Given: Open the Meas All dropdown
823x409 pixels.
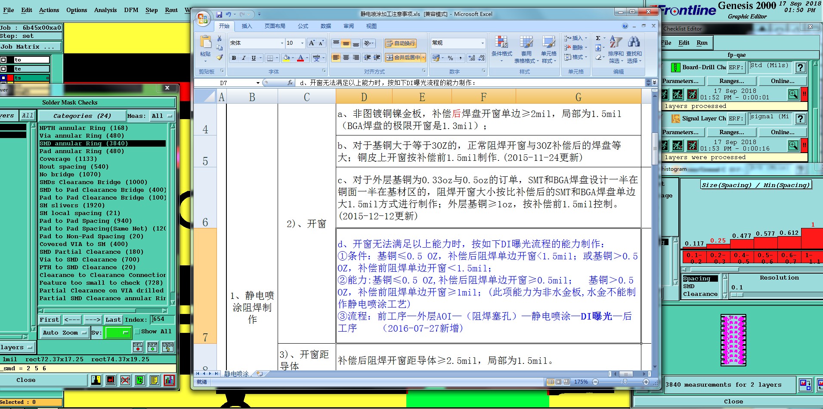Looking at the screenshot, I should 161,116.
